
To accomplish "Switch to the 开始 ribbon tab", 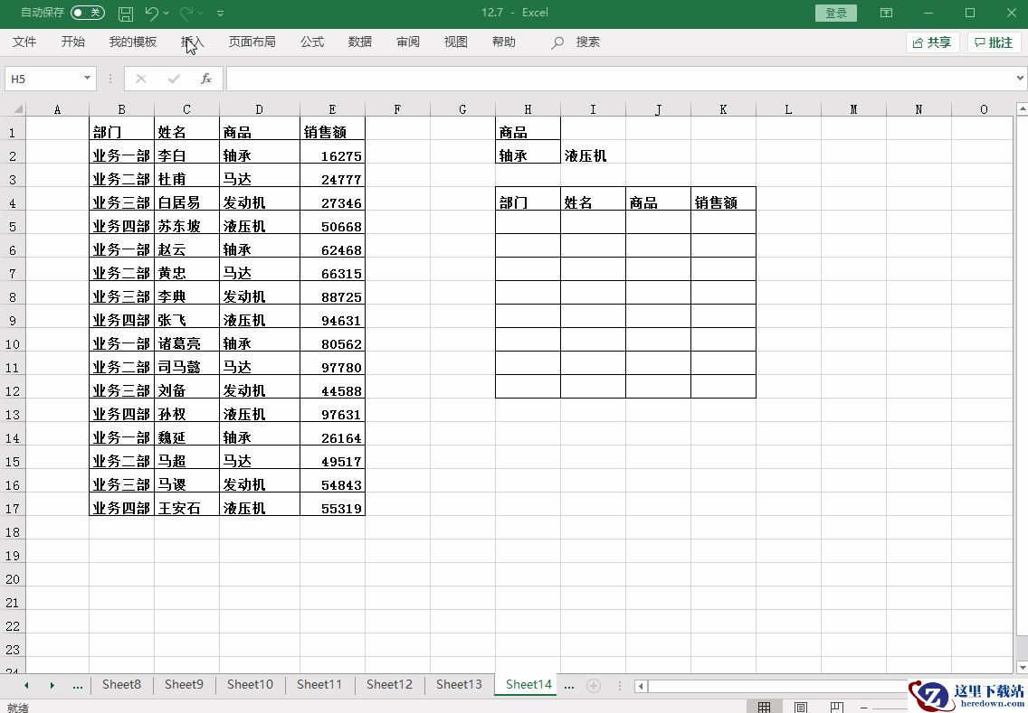I will [72, 42].
